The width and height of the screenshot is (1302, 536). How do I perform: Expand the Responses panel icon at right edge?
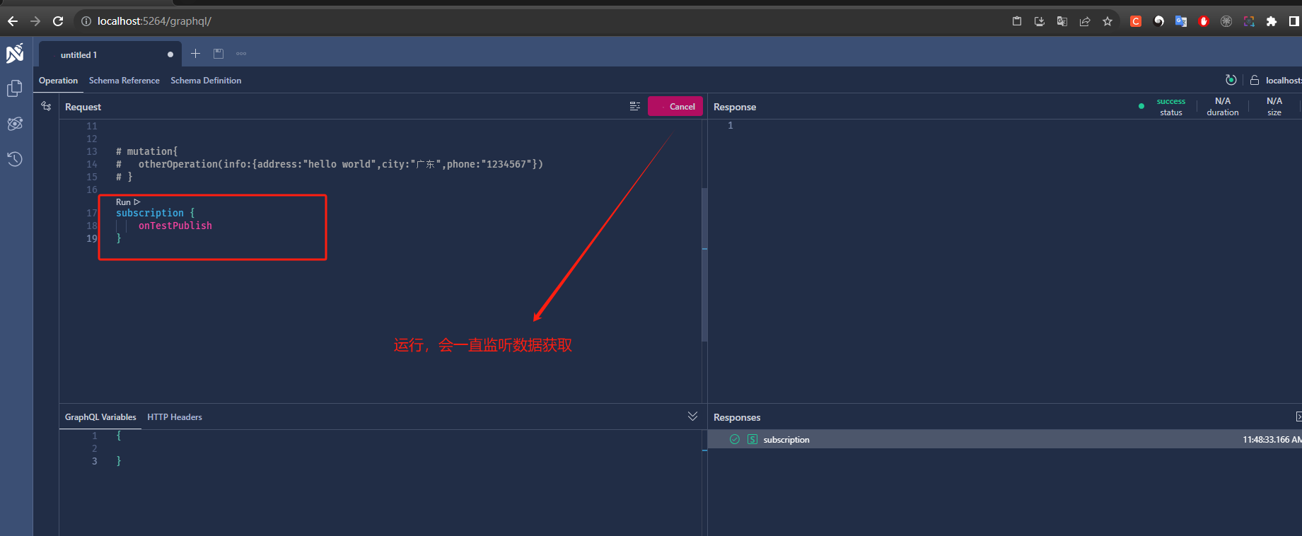pyautogui.click(x=1298, y=416)
